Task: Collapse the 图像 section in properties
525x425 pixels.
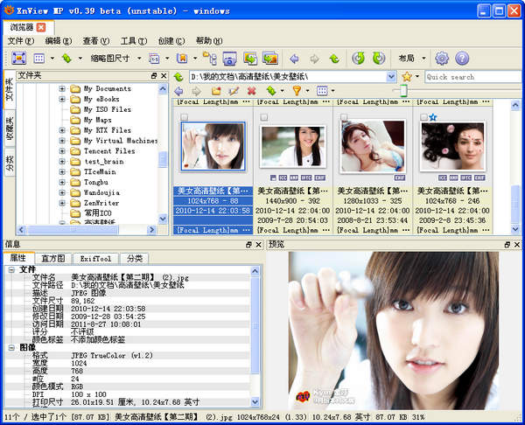Action: point(11,348)
